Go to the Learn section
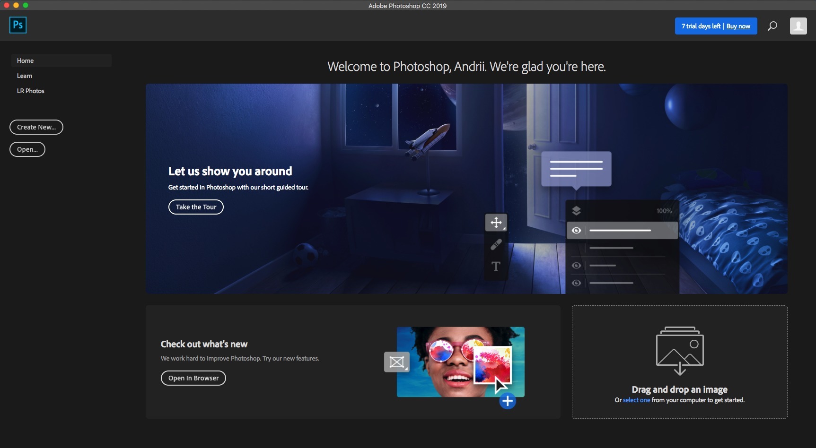The width and height of the screenshot is (816, 448). click(25, 76)
